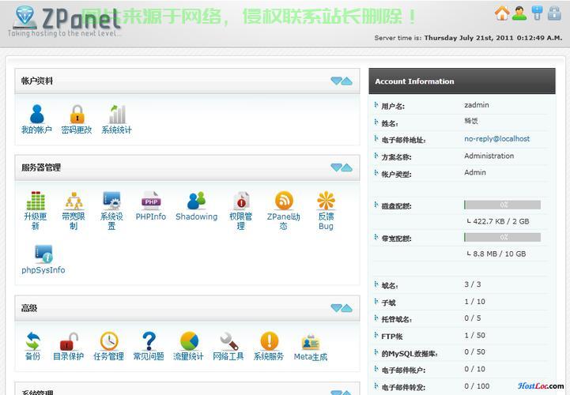
Task: Open the phpSysInfo monitor icon
Action: click(43, 254)
